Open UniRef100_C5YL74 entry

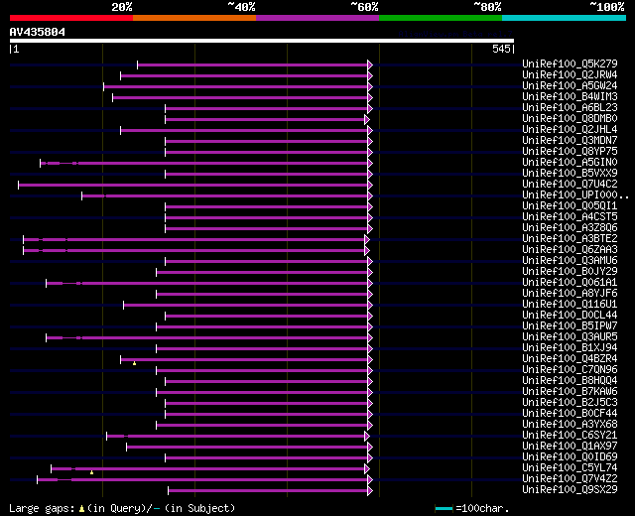point(570,468)
